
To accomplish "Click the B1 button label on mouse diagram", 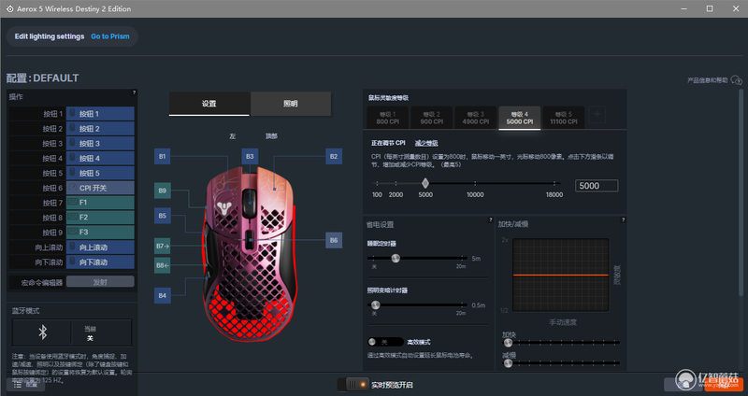I will point(162,156).
